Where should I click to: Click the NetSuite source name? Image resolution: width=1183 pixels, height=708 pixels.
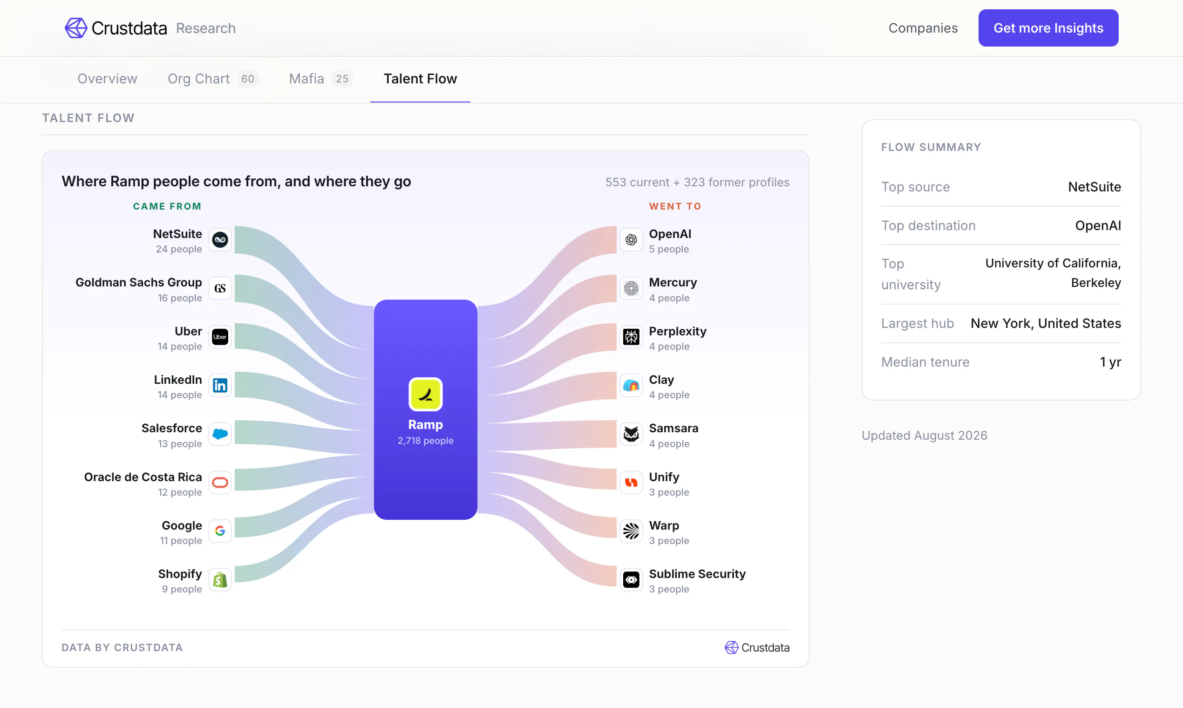(177, 234)
